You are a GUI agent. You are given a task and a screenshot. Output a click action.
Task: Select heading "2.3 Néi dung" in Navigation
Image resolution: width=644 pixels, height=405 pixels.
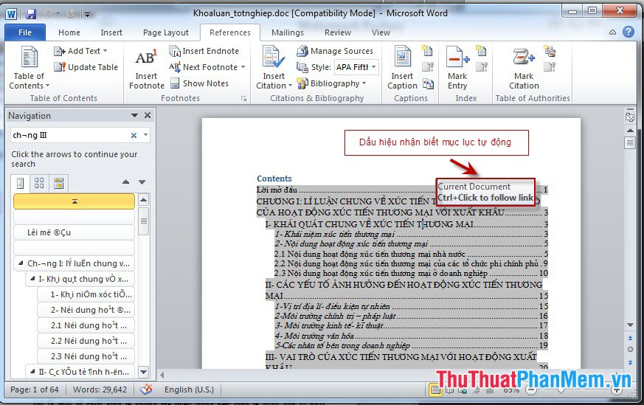click(x=86, y=356)
